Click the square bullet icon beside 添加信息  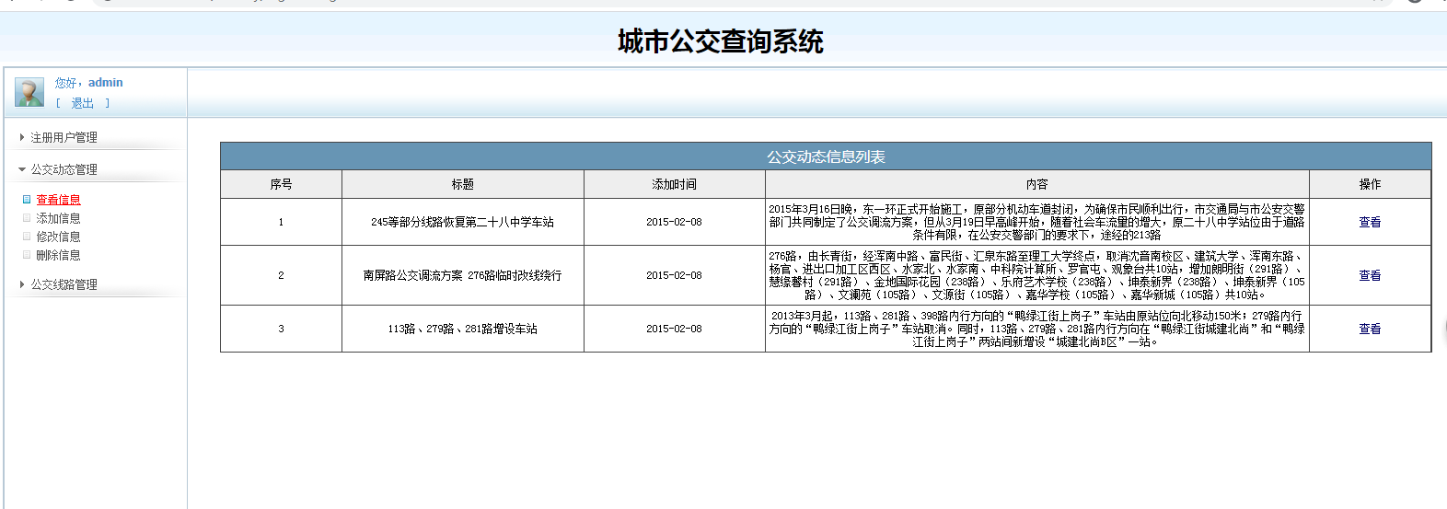27,217
